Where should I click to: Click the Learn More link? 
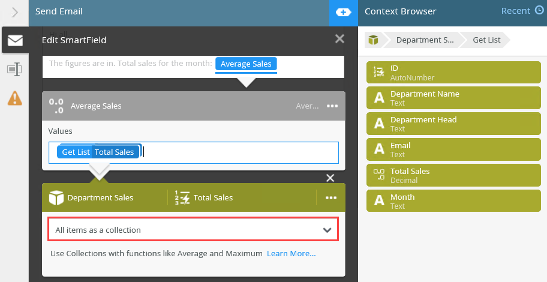tap(291, 254)
